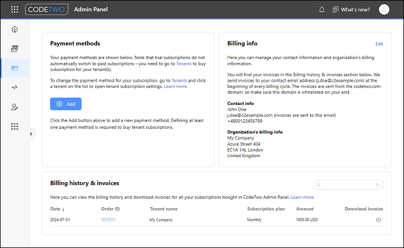Image resolution: width=404 pixels, height=248 pixels.
Task: Click the Admin Panel title
Action: coord(91,10)
